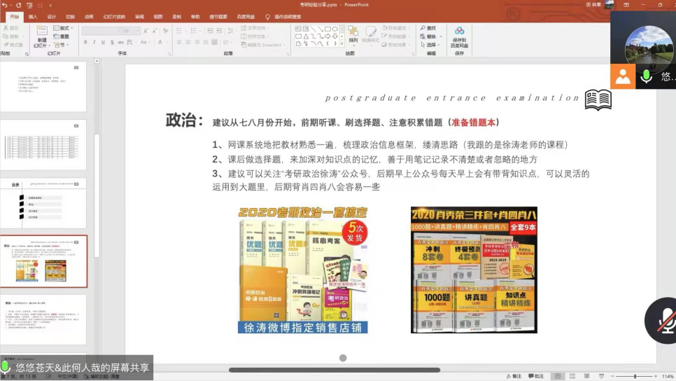The width and height of the screenshot is (676, 381).
Task: Toggle Underline formatting
Action: tap(103, 42)
